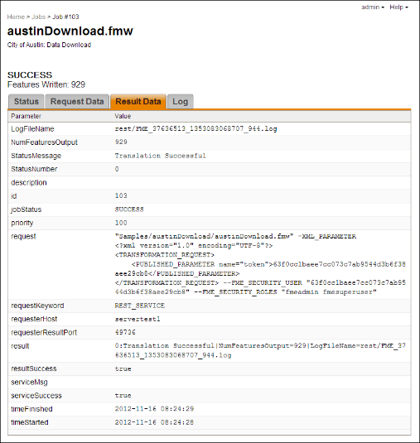Select the servertest1 host value
Screen dimensions: 420x443
(138, 319)
